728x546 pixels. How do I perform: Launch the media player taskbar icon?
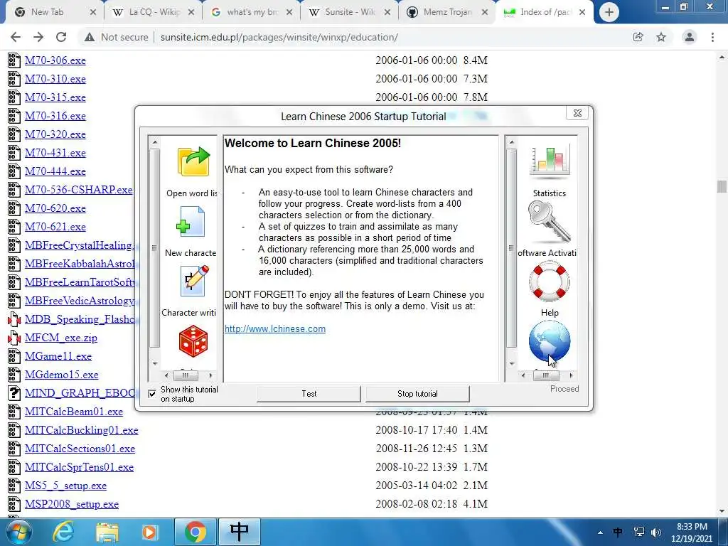(x=149, y=532)
